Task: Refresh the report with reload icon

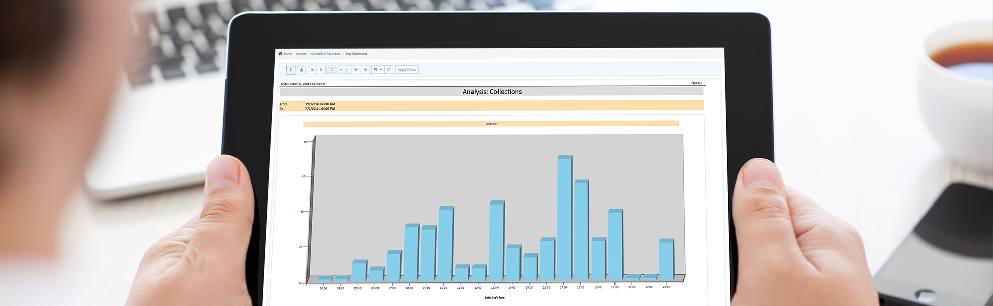Action: click(x=389, y=70)
